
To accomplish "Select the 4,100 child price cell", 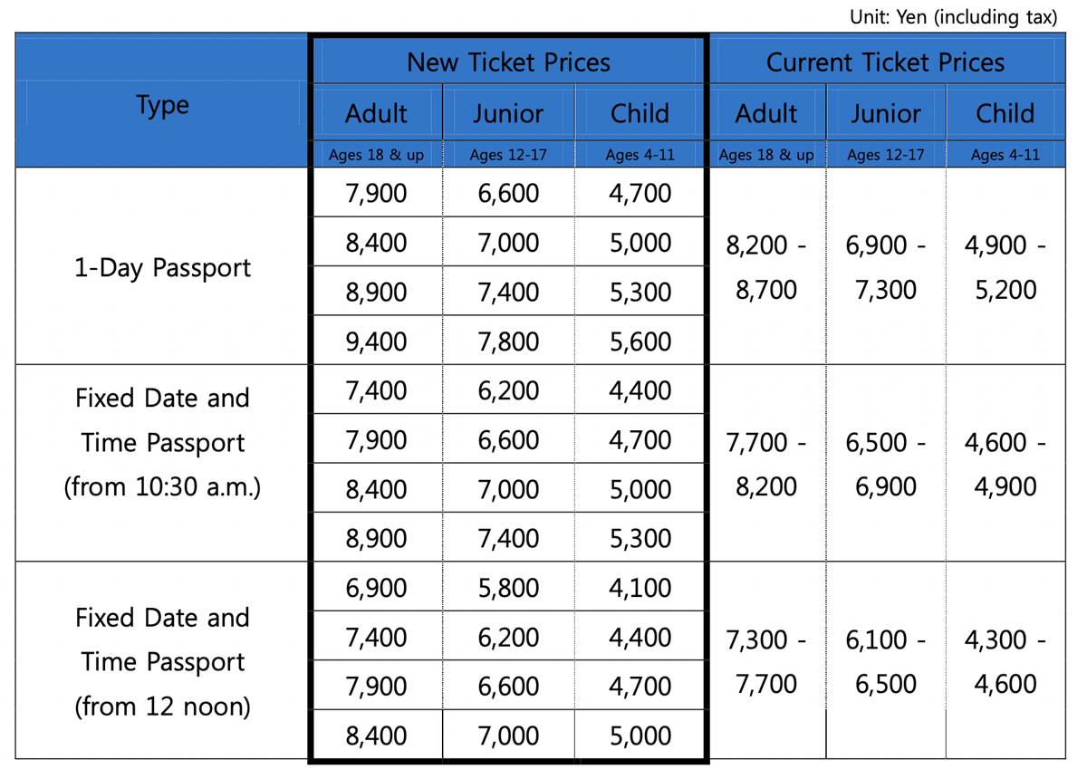I will click(640, 588).
